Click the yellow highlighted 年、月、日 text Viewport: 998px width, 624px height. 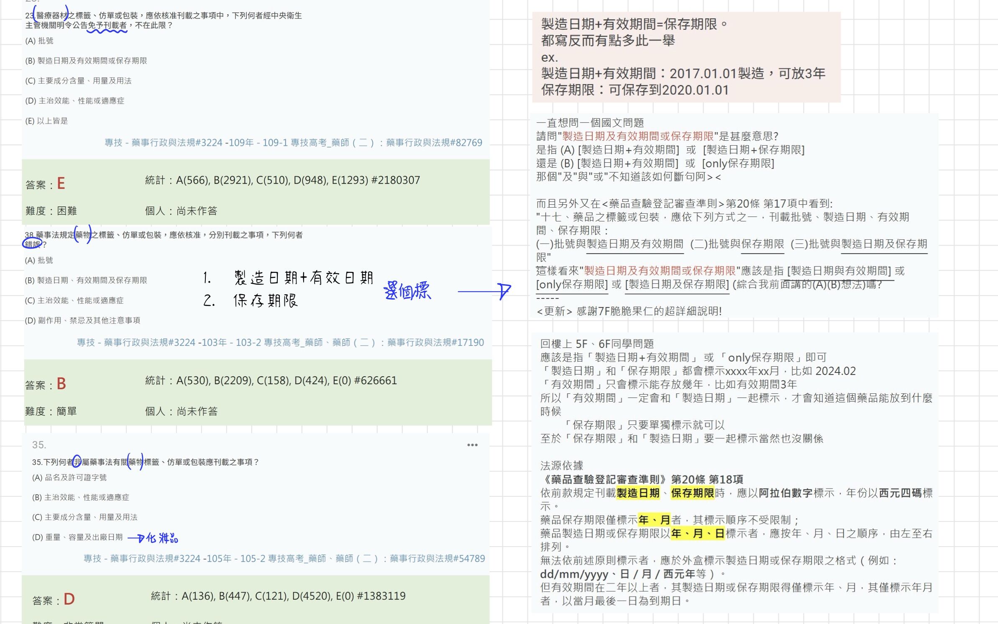[x=697, y=534]
